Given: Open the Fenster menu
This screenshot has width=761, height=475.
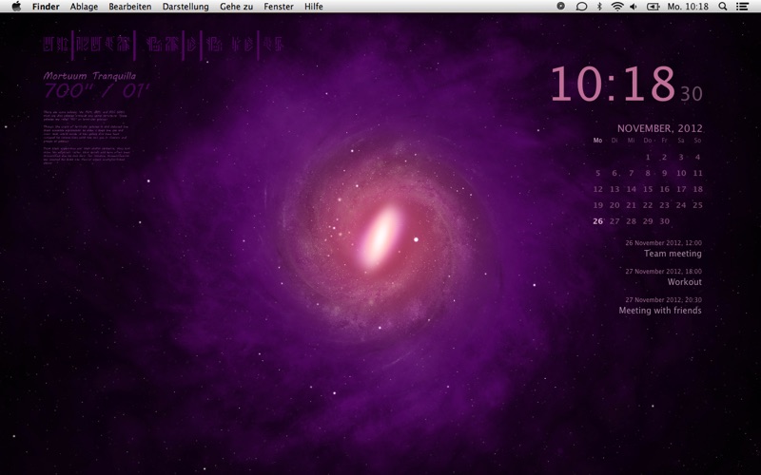Looking at the screenshot, I should click(x=279, y=7).
